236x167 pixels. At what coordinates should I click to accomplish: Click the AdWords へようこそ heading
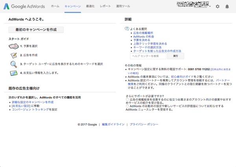[x=26, y=19]
